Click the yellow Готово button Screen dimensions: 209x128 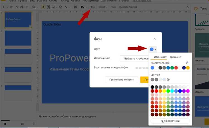144,80
